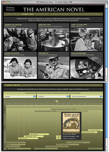
Task: Click the Lindbergh transatlantic flight event bar
Action: (x=57, y=146)
